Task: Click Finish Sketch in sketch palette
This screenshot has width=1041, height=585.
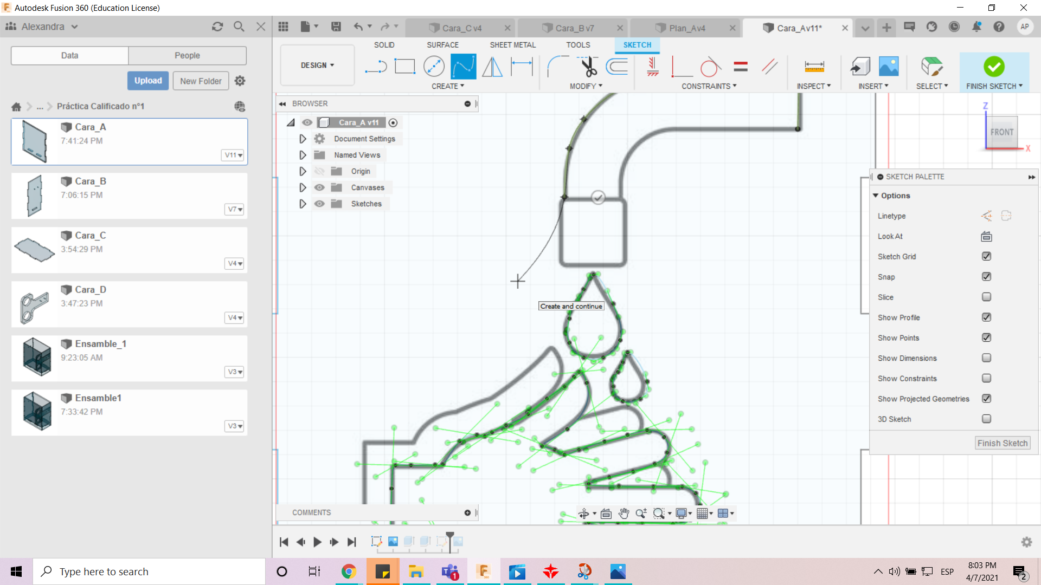Action: pos(1002,443)
